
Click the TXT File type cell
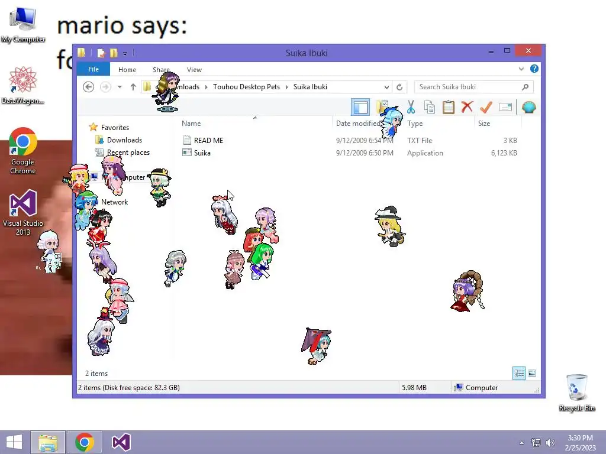[x=420, y=141]
